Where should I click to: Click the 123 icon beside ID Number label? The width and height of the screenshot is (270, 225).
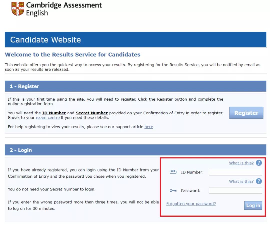(x=173, y=172)
